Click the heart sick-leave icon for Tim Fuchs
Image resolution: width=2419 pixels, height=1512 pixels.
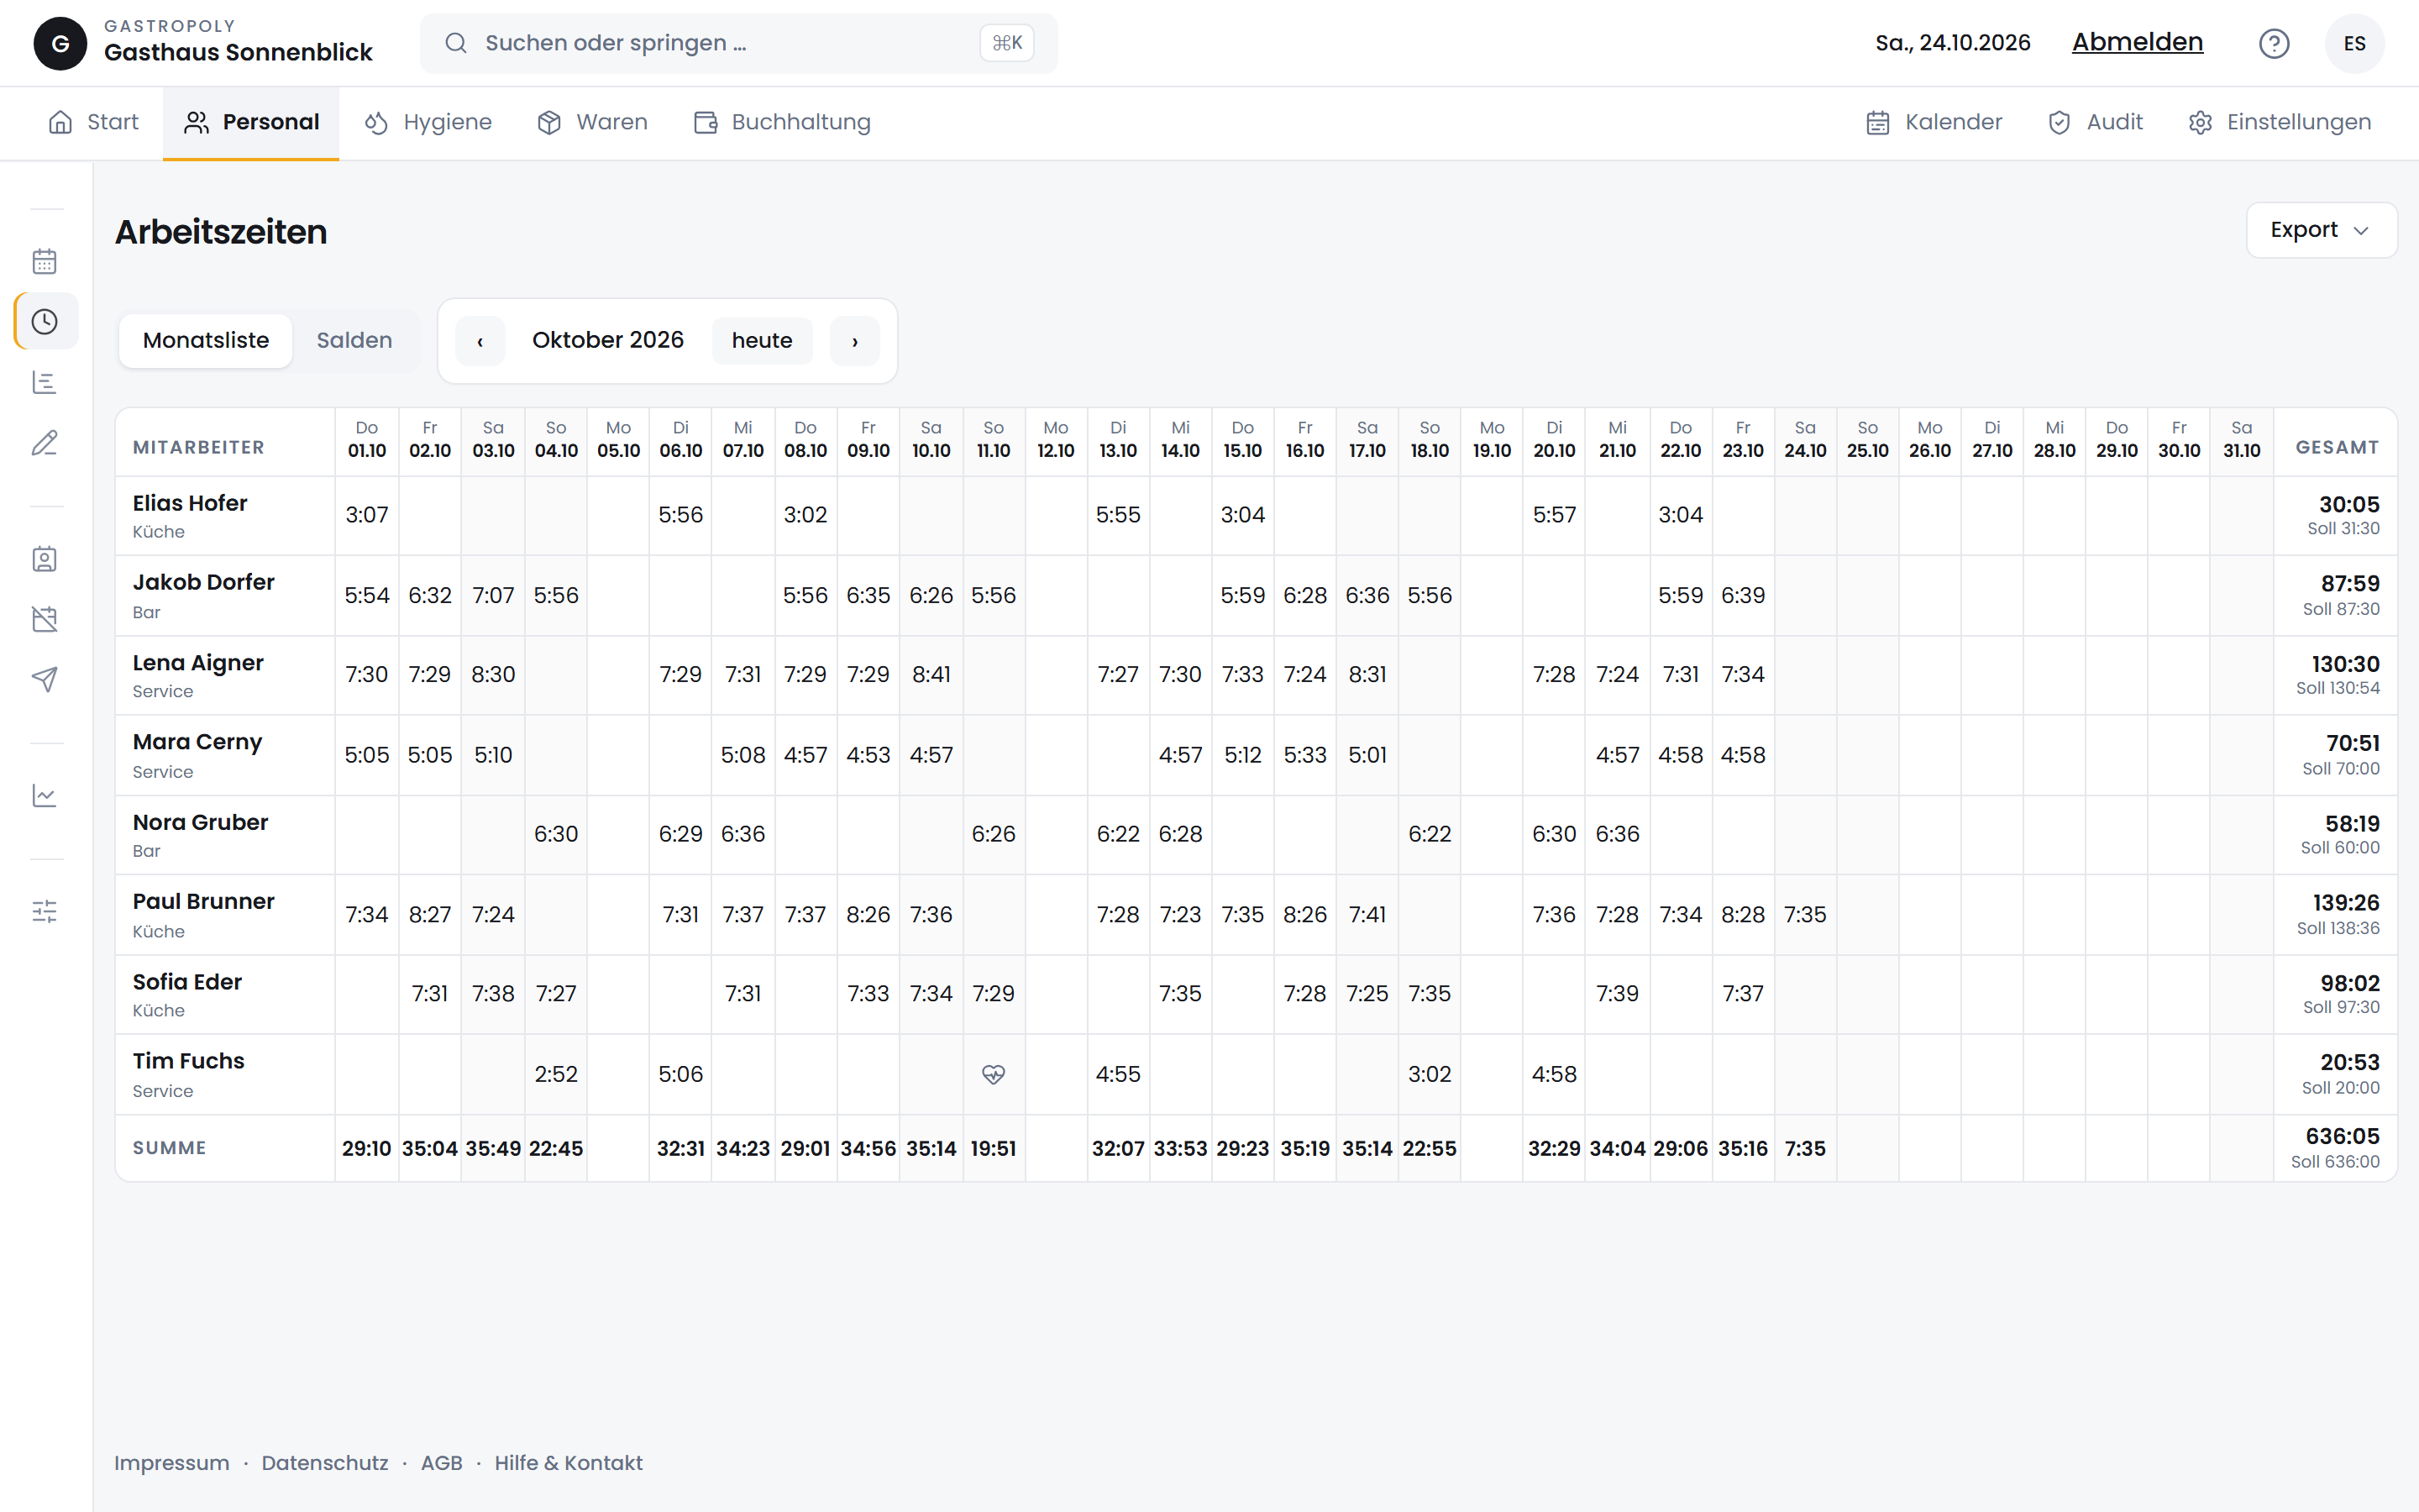click(993, 1074)
